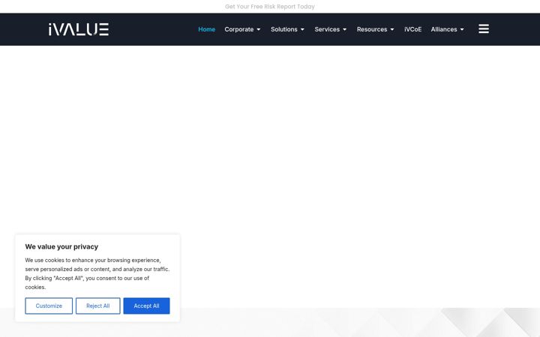Go to the Home menu item

click(207, 29)
